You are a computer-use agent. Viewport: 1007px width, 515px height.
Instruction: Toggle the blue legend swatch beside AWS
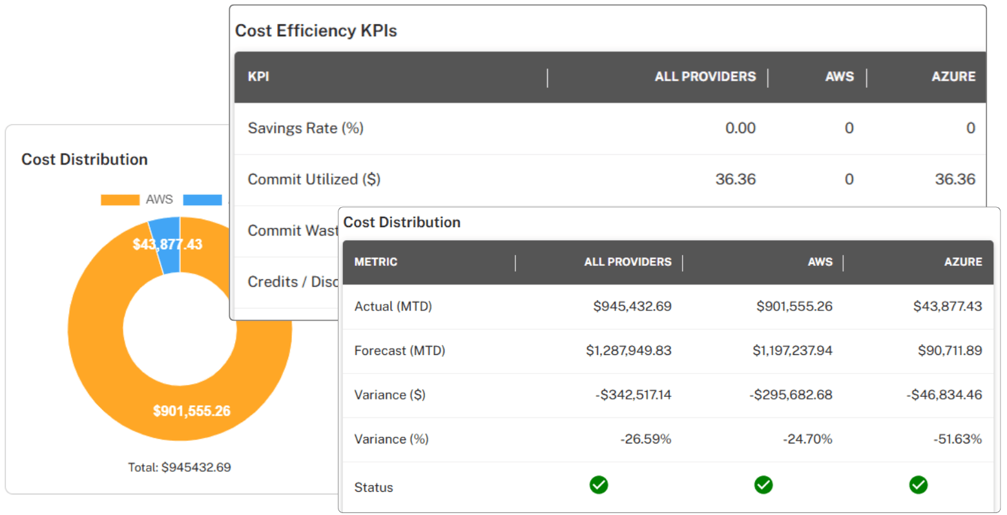(203, 200)
